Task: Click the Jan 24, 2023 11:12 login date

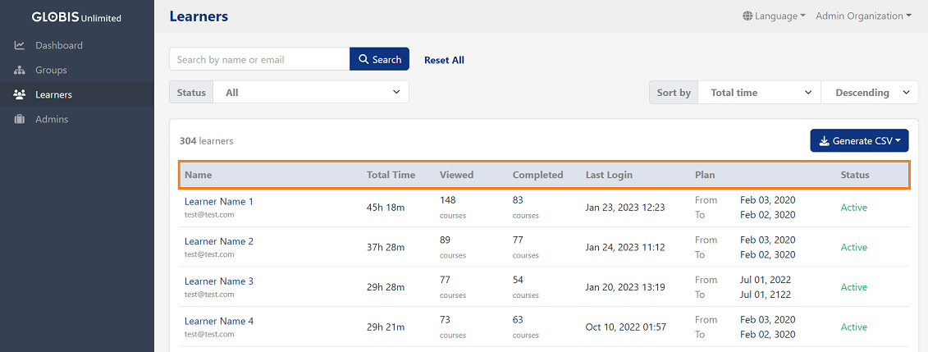Action: click(625, 247)
